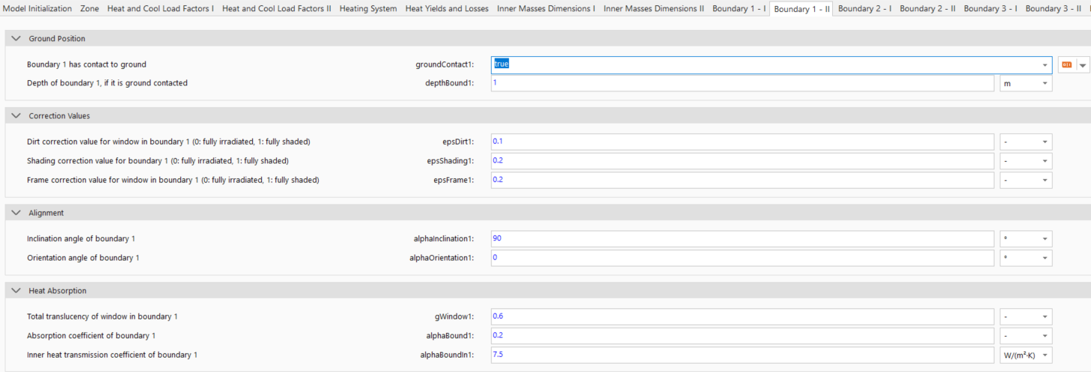Click the depthBound1 value field
The image size is (1091, 372).
742,83
